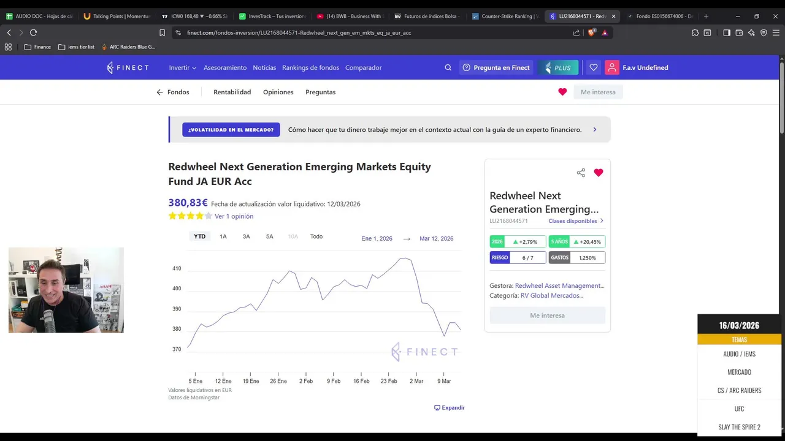Viewport: 785px width, 441px height.
Task: Click the pink user profile icon
Action: [x=612, y=67]
